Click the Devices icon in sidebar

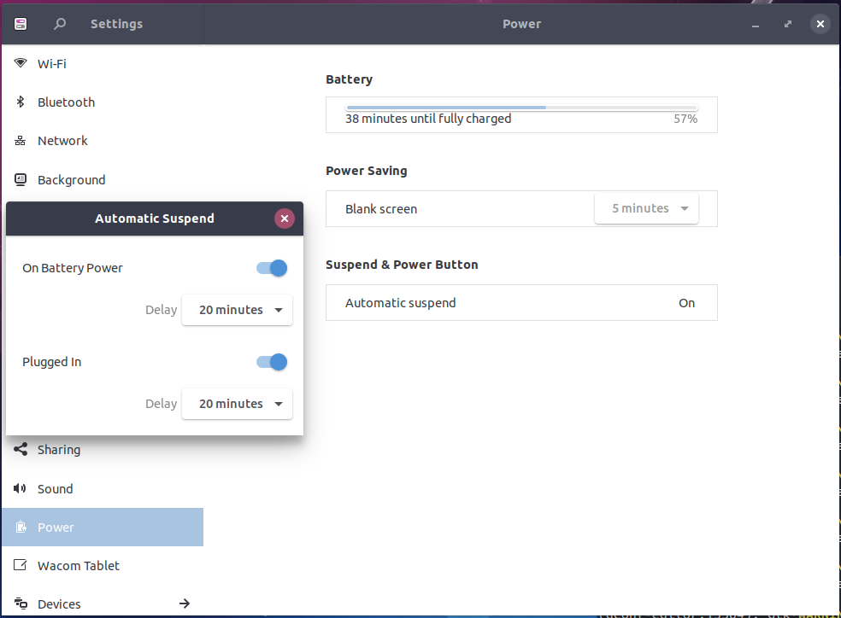point(21,603)
